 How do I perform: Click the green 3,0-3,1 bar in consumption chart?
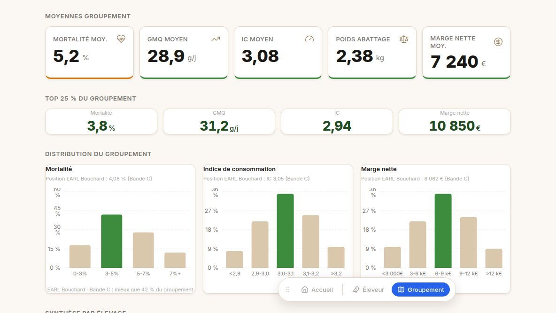pyautogui.click(x=286, y=231)
